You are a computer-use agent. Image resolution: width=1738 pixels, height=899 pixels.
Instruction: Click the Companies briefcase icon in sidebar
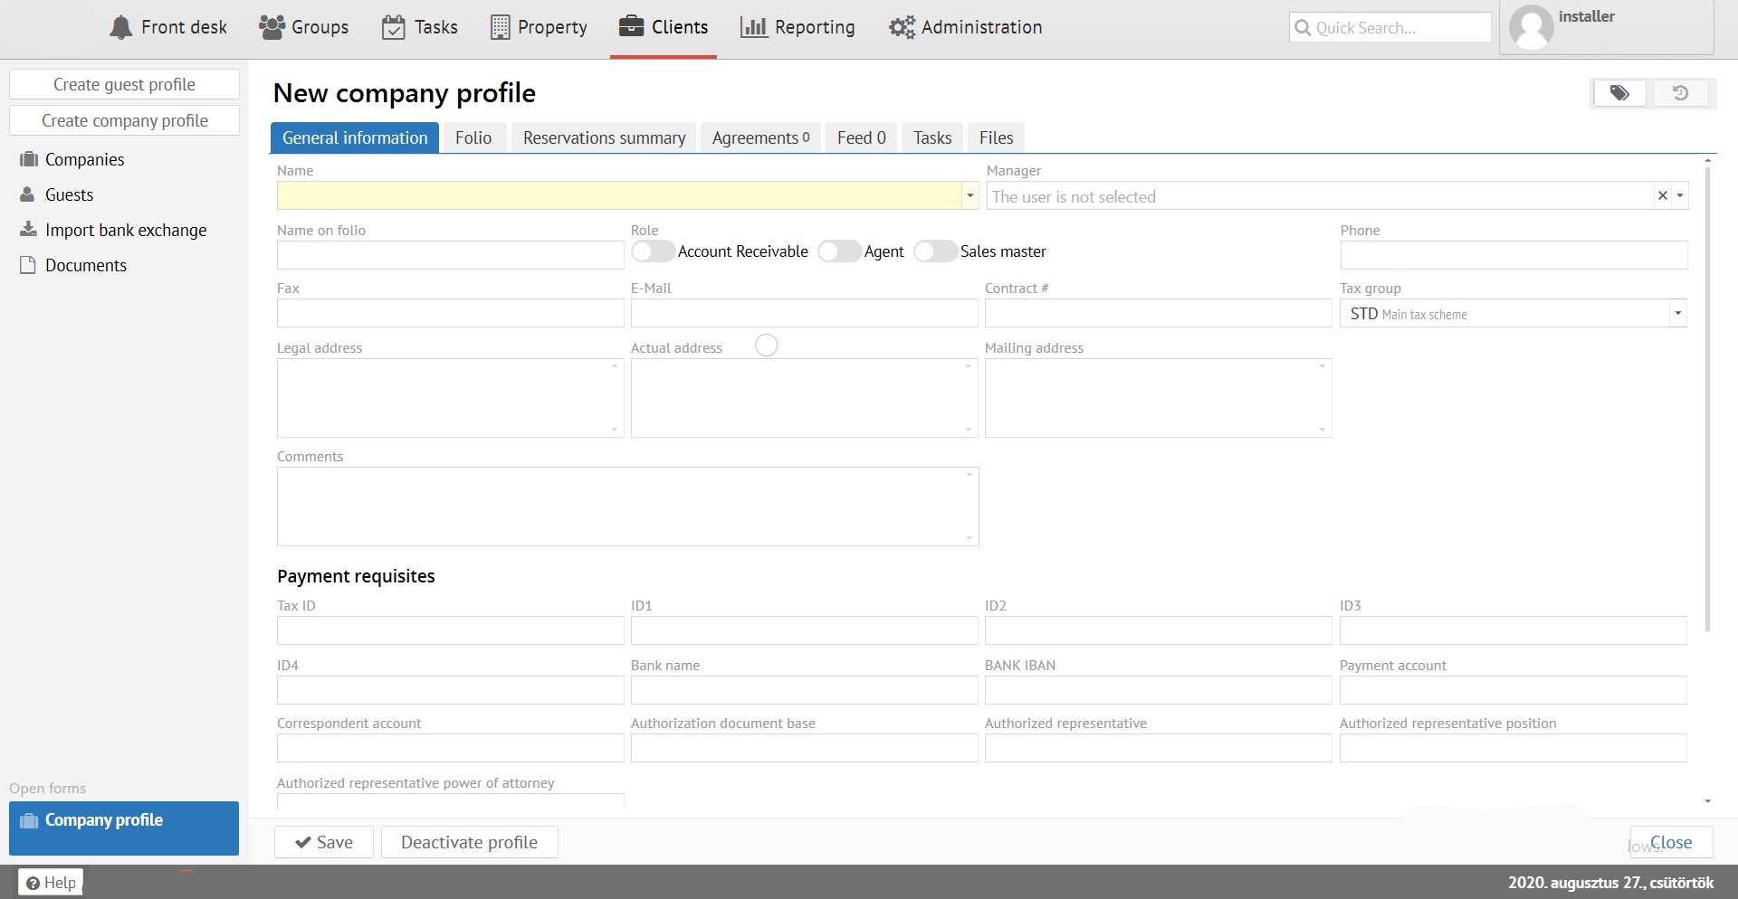tap(29, 159)
